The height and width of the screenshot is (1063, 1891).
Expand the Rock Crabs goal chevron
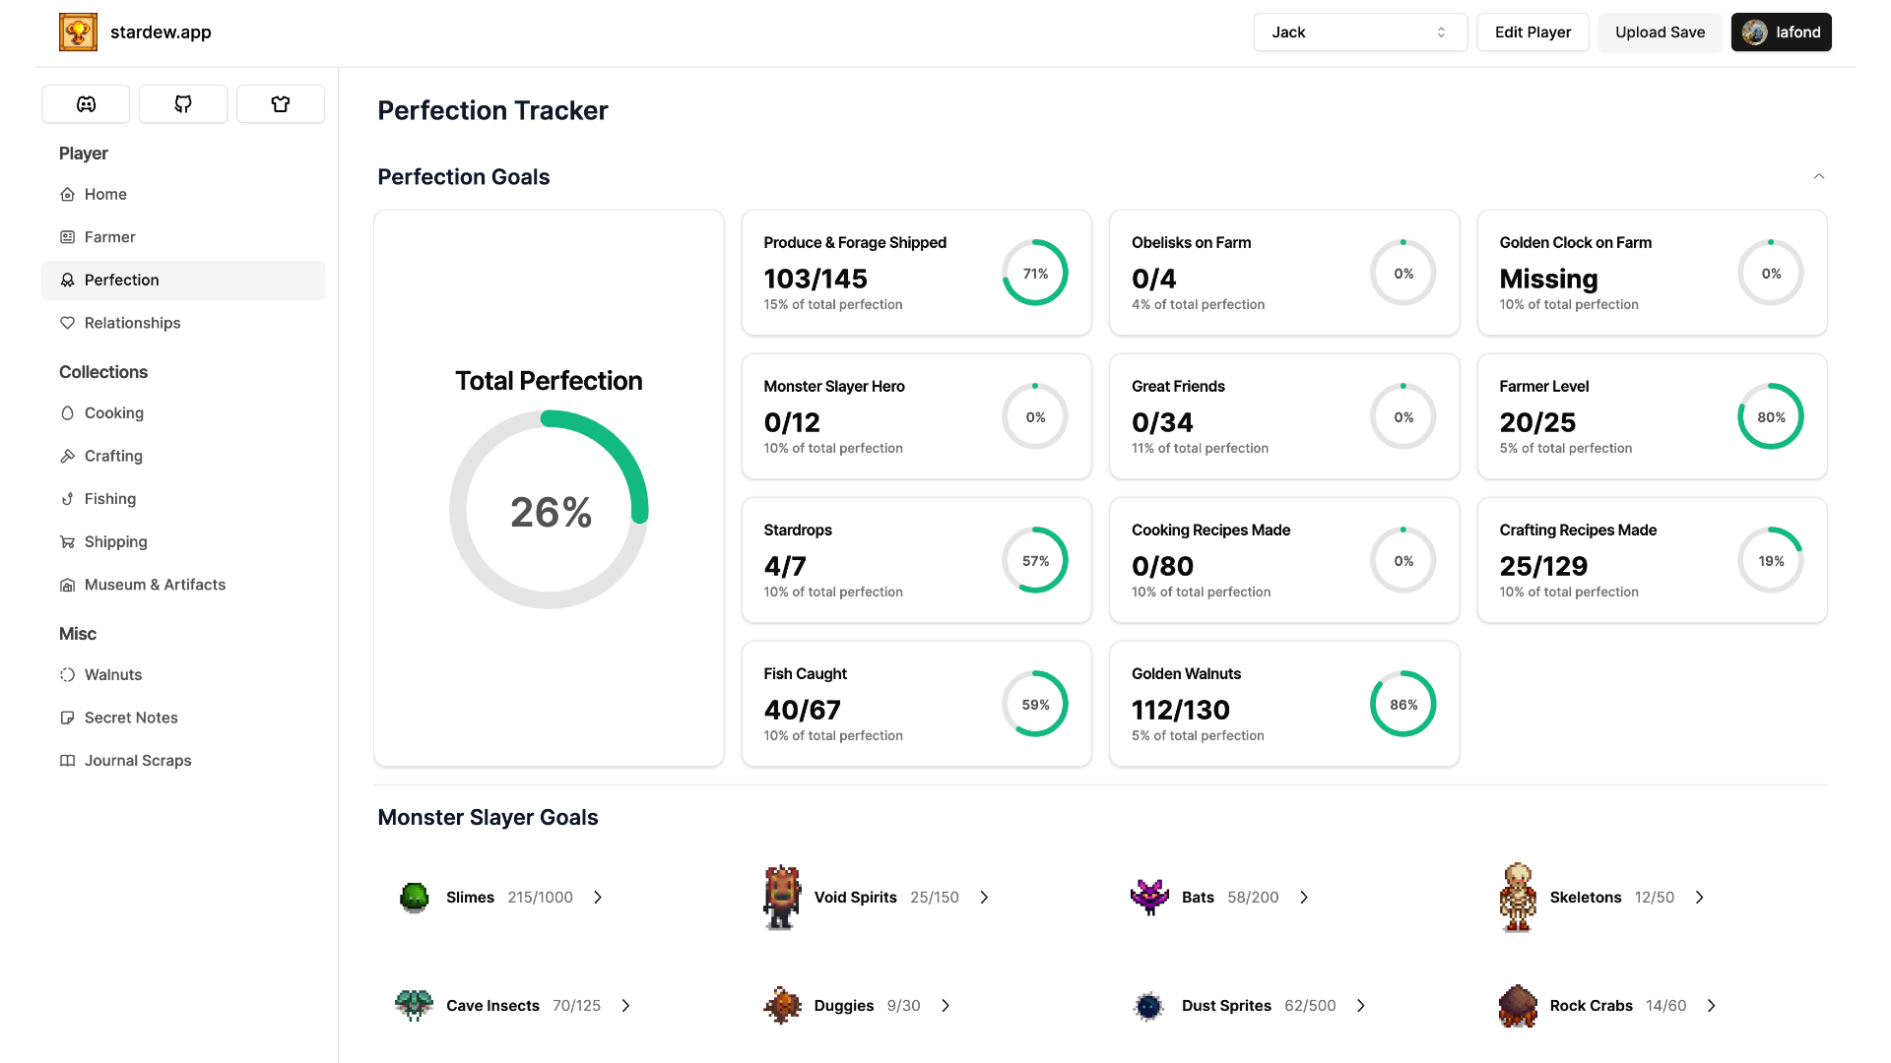(1712, 1006)
